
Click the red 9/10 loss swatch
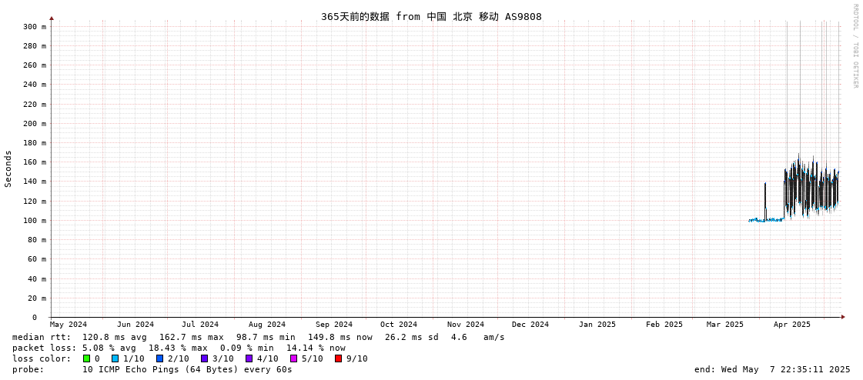point(339,358)
